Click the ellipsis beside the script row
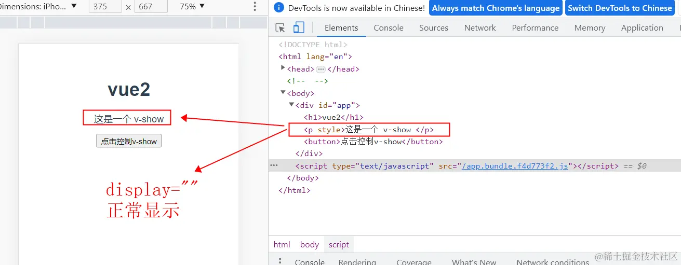 click(274, 166)
